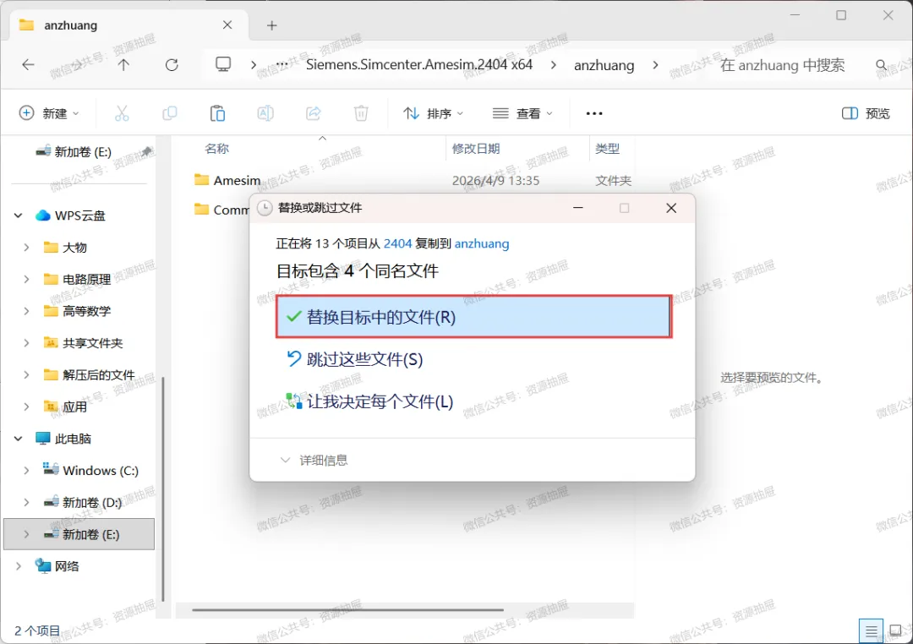Expand the 网络 tree node
This screenshot has width=913, height=644.
18,566
